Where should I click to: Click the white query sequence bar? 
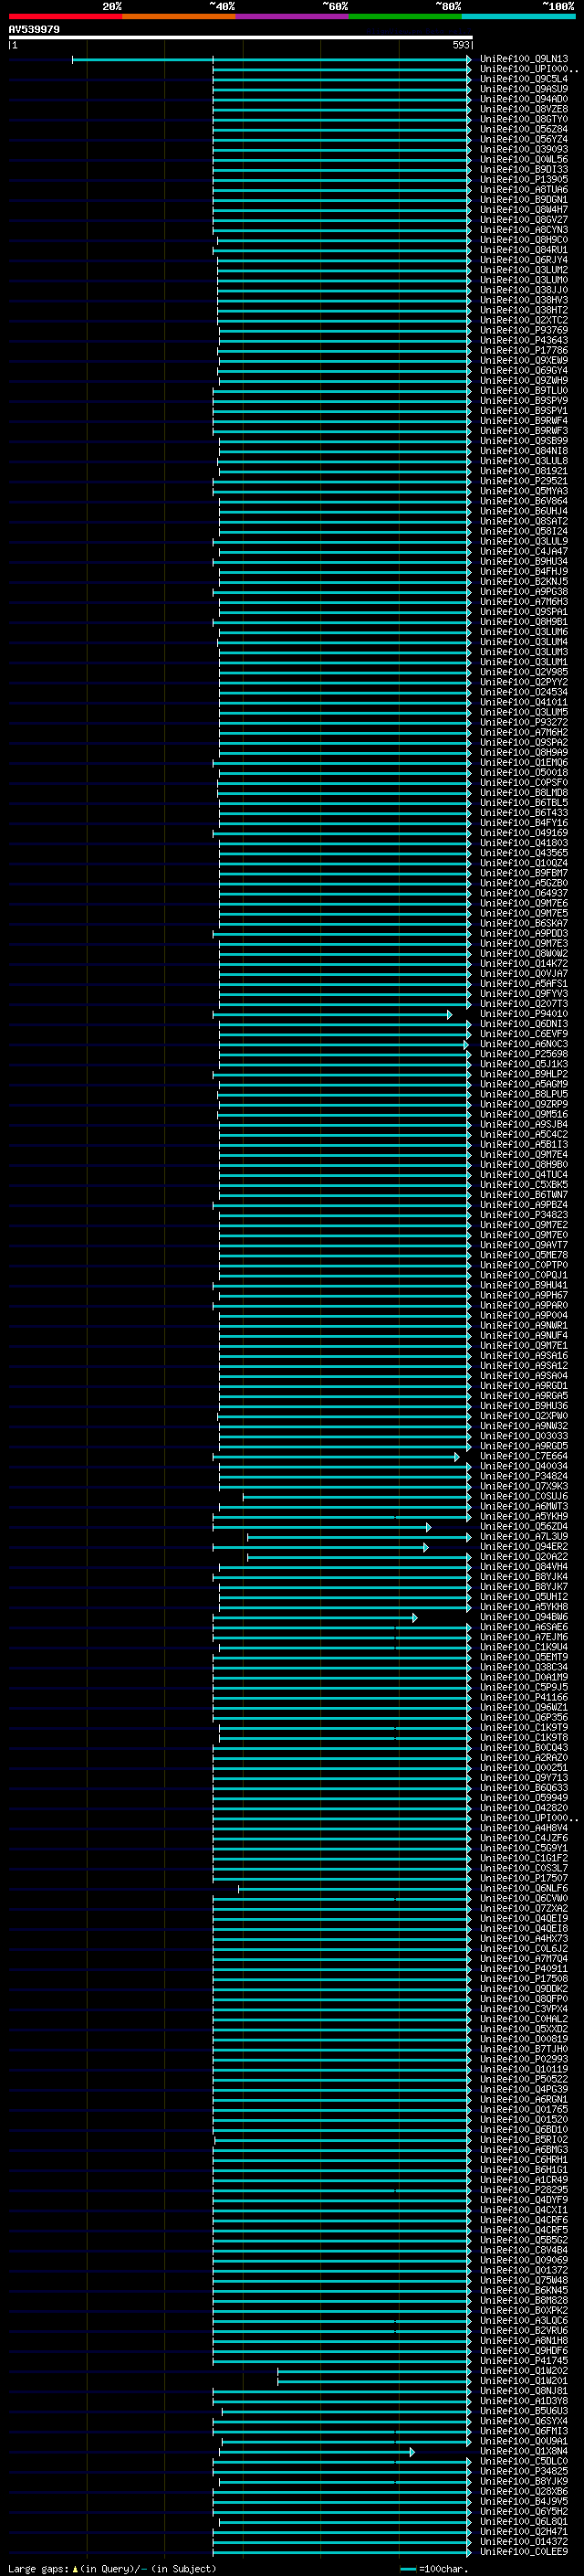(x=241, y=37)
